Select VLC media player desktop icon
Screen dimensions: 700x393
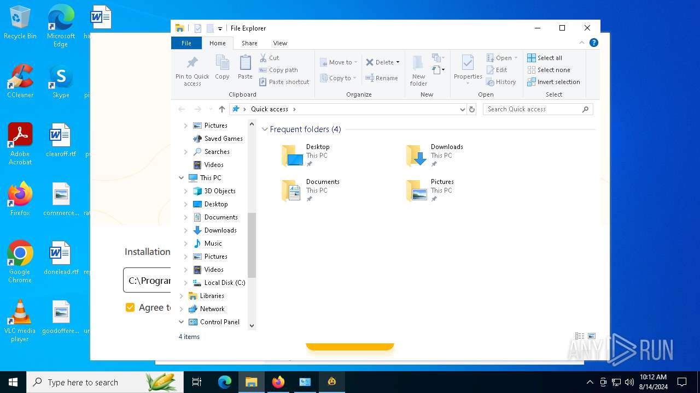[20, 321]
